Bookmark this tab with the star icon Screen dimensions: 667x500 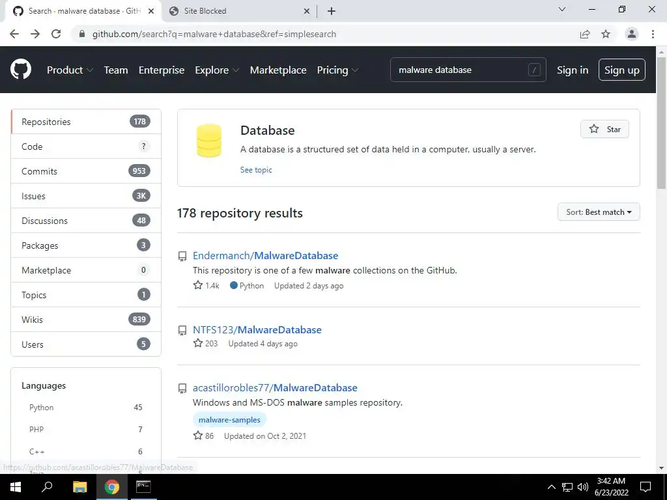[606, 34]
